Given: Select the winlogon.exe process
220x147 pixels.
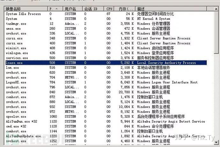Looking at the screenshot, I should pos(106,53).
